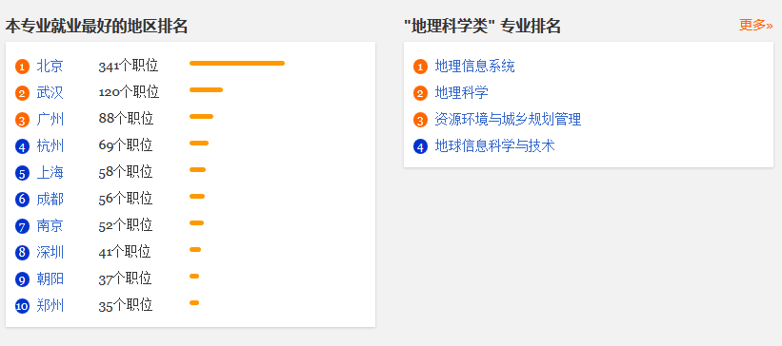782x346 pixels.
Task: Click the orange rank 1 badge beside 北京
Action: [x=23, y=67]
